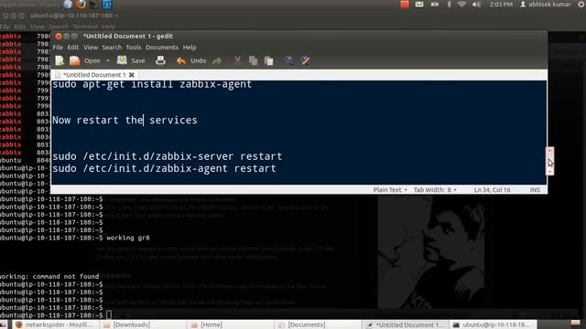Screen dimensions: 586x329
Task: Click the workspace switcher in bottom panel
Action: (576, 323)
